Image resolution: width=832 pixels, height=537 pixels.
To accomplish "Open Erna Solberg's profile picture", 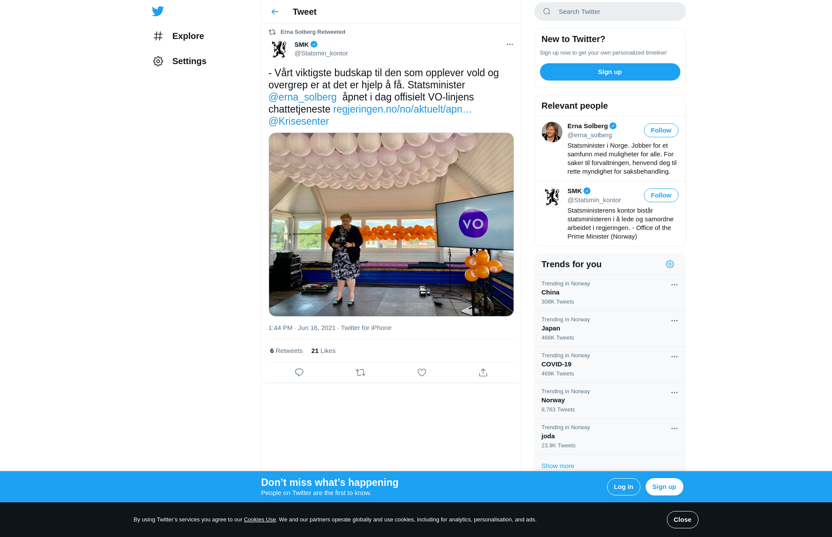I will [x=552, y=132].
